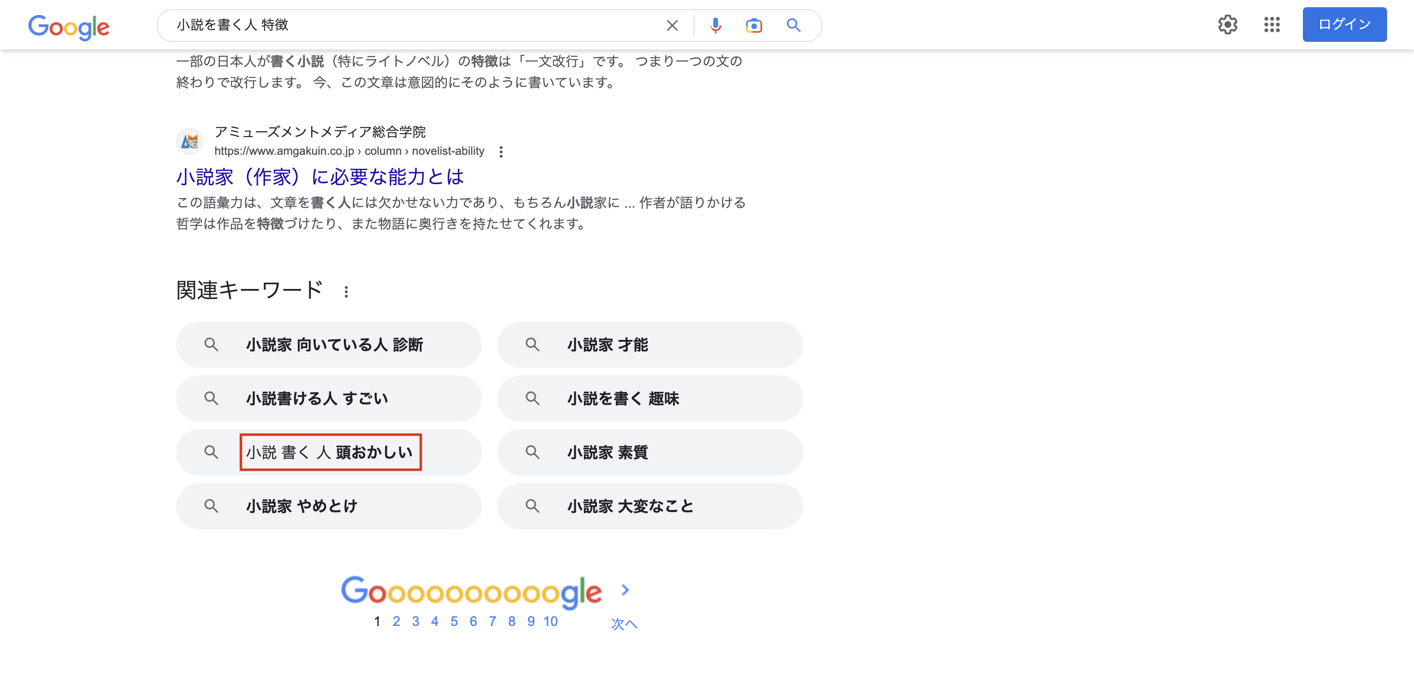Go to results page 10
The height and width of the screenshot is (675, 1414).
click(x=551, y=621)
